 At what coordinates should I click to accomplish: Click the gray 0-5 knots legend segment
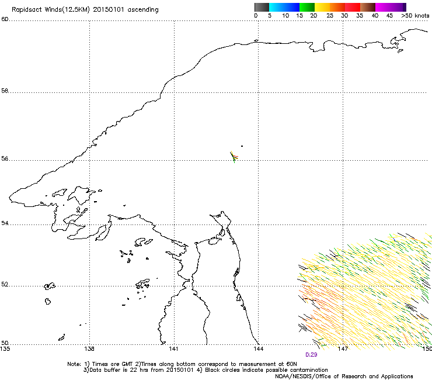[x=262, y=7]
